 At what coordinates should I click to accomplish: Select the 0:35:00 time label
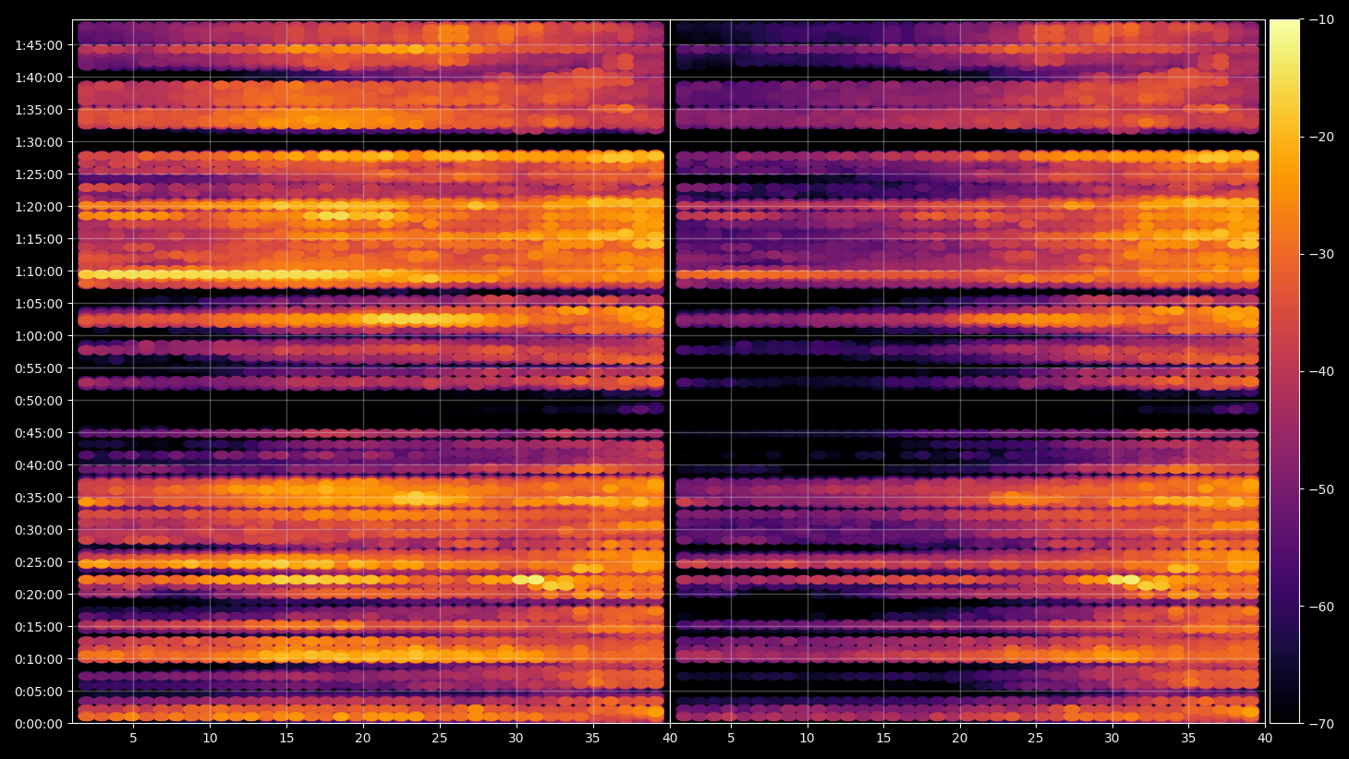click(39, 498)
